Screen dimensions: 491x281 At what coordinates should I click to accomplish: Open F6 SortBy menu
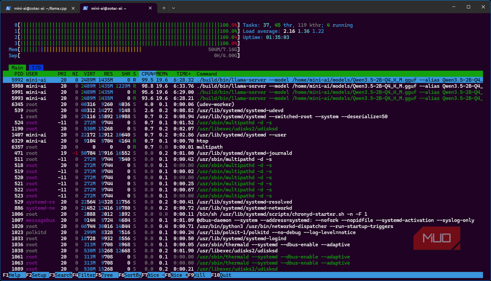point(130,275)
